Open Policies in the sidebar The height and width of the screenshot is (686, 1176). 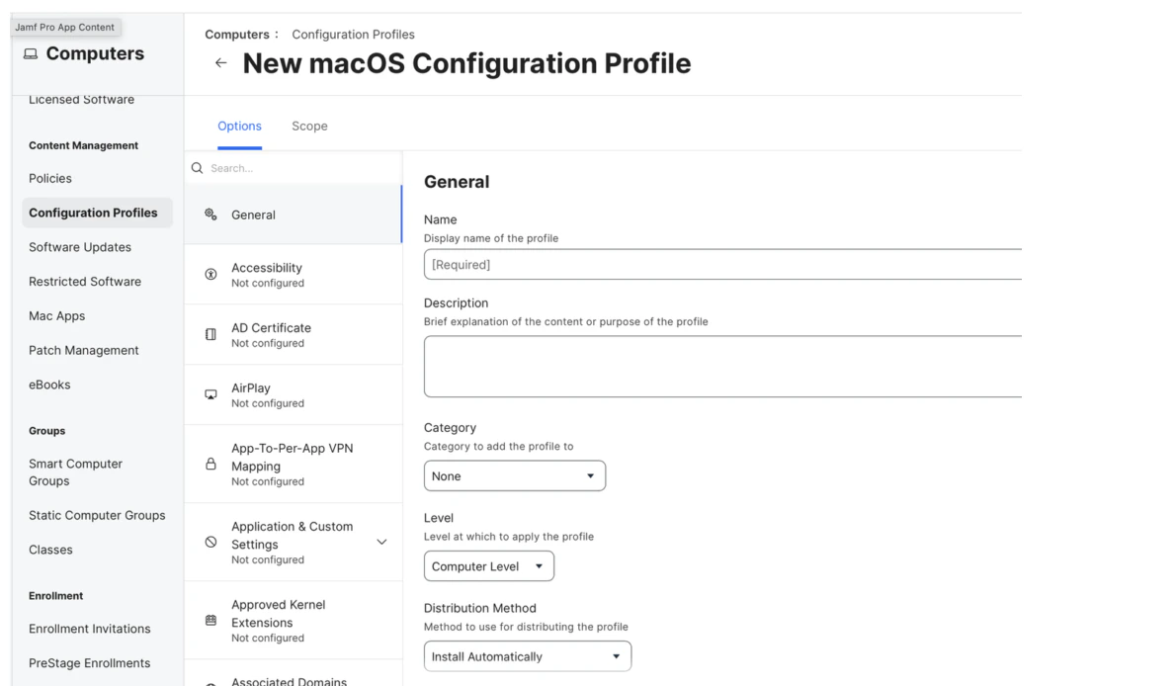(x=50, y=179)
